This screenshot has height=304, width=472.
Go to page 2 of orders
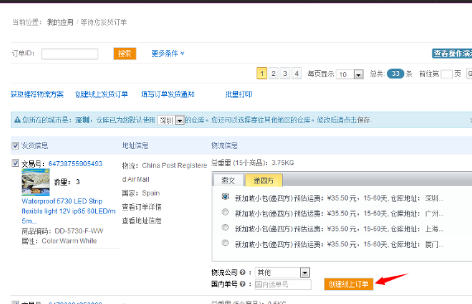(274, 74)
